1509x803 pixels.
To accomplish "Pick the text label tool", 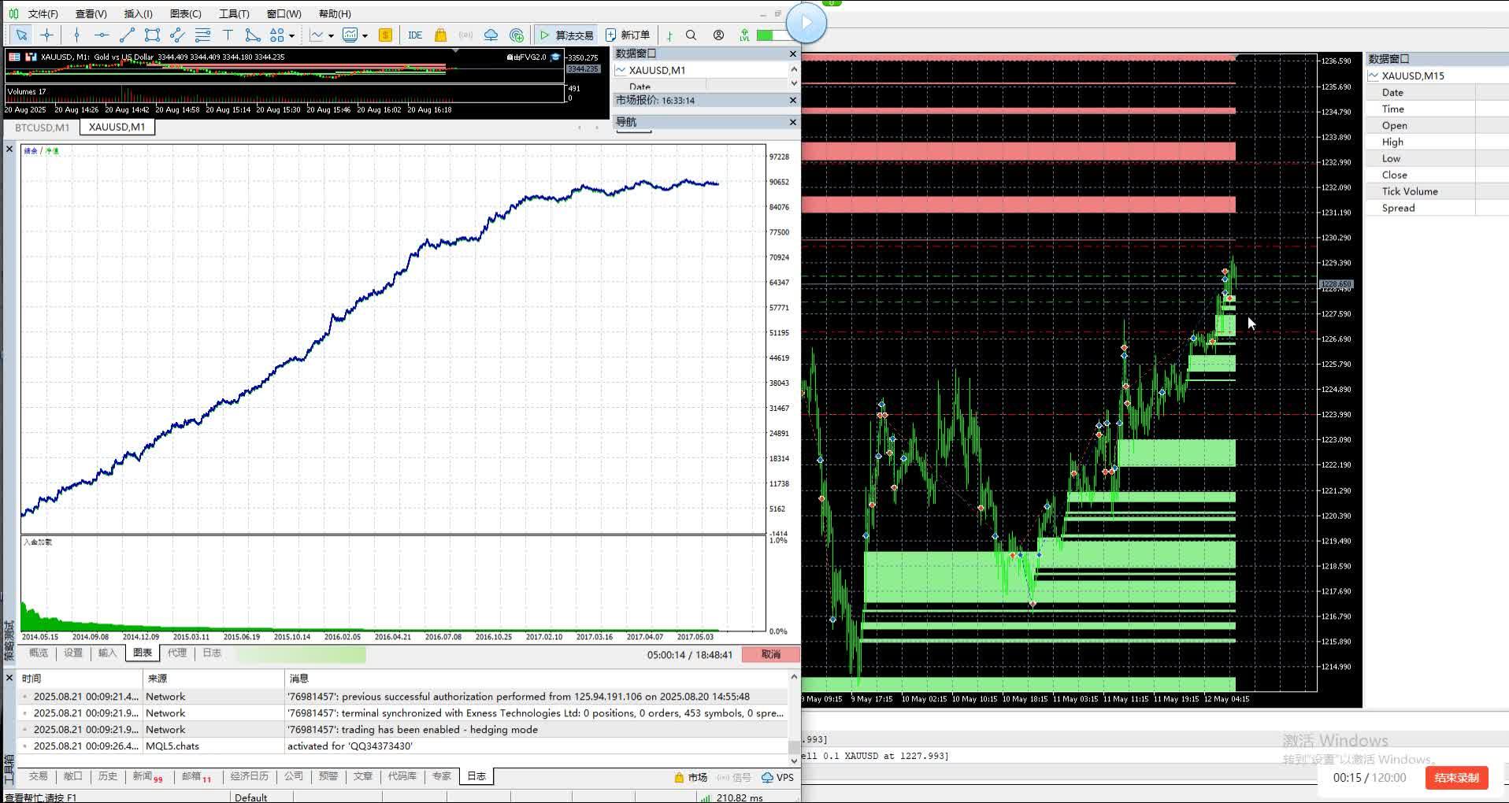I will coord(228,35).
